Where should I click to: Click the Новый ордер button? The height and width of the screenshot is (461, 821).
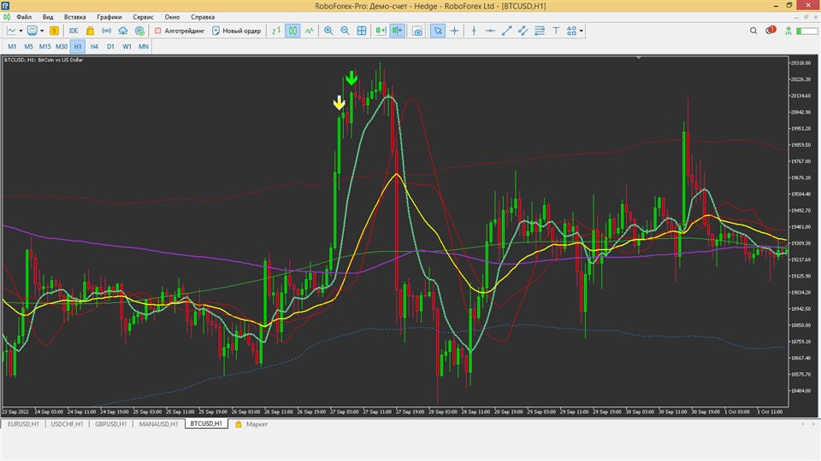[236, 31]
